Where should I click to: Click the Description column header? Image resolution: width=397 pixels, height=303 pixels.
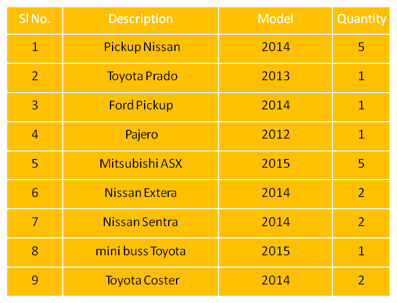141,20
